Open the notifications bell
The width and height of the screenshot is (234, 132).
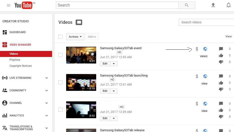point(228,5)
